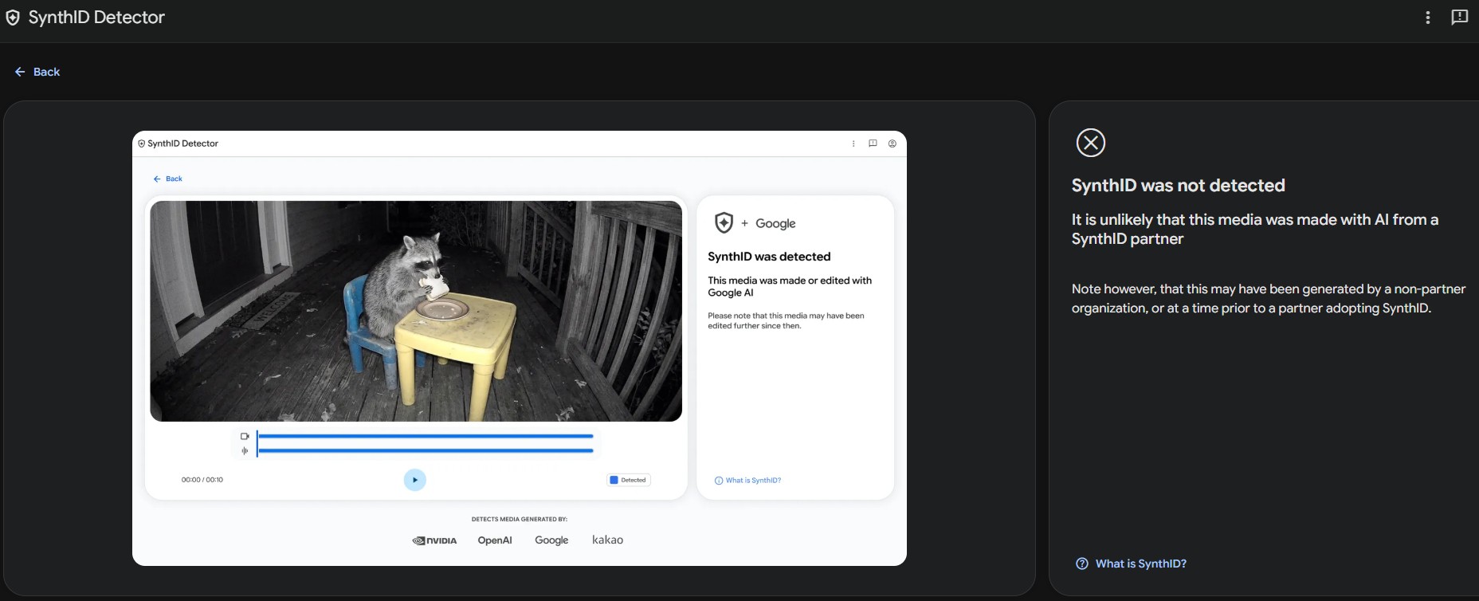
Task: Click the three-dot menu inside the embedded light screenshot
Action: [x=853, y=143]
